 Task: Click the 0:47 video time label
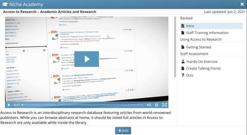click(17, 105)
